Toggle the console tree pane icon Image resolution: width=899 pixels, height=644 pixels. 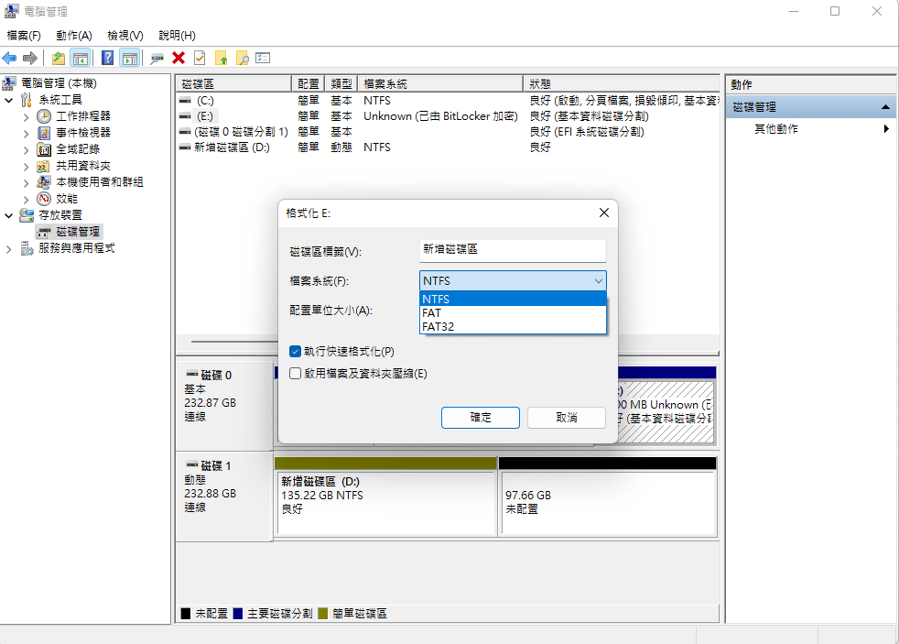point(80,58)
